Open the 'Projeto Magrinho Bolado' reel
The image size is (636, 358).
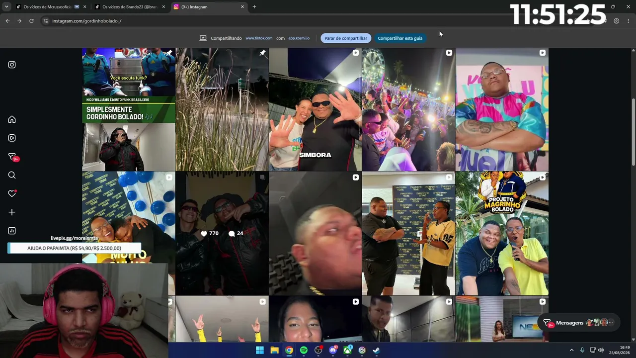pos(502,234)
